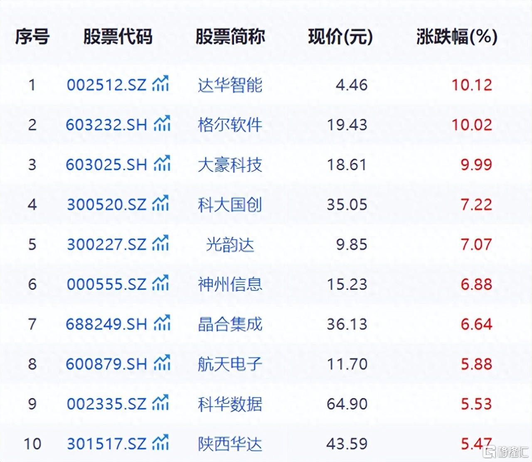The height and width of the screenshot is (462, 532).
Task: Sort by 序号 column header
Action: (x=32, y=37)
